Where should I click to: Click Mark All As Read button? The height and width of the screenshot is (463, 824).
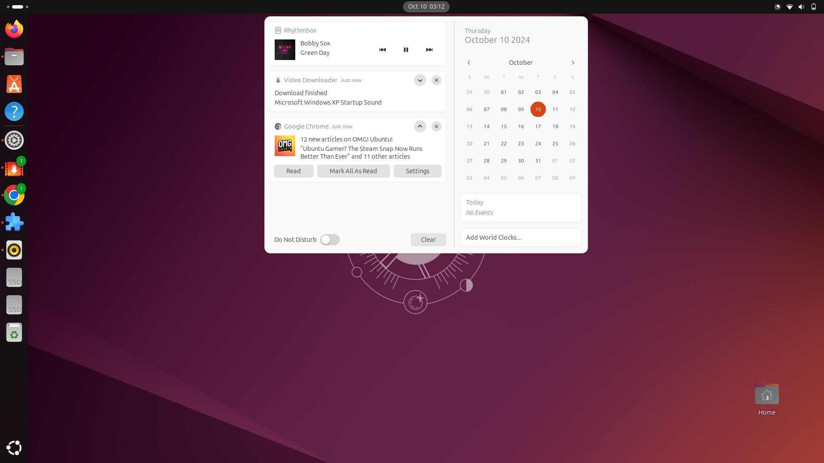tap(353, 170)
